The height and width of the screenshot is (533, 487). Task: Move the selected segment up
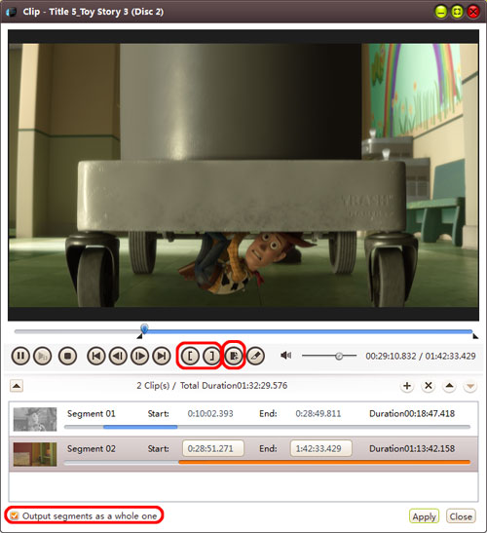coord(449,386)
